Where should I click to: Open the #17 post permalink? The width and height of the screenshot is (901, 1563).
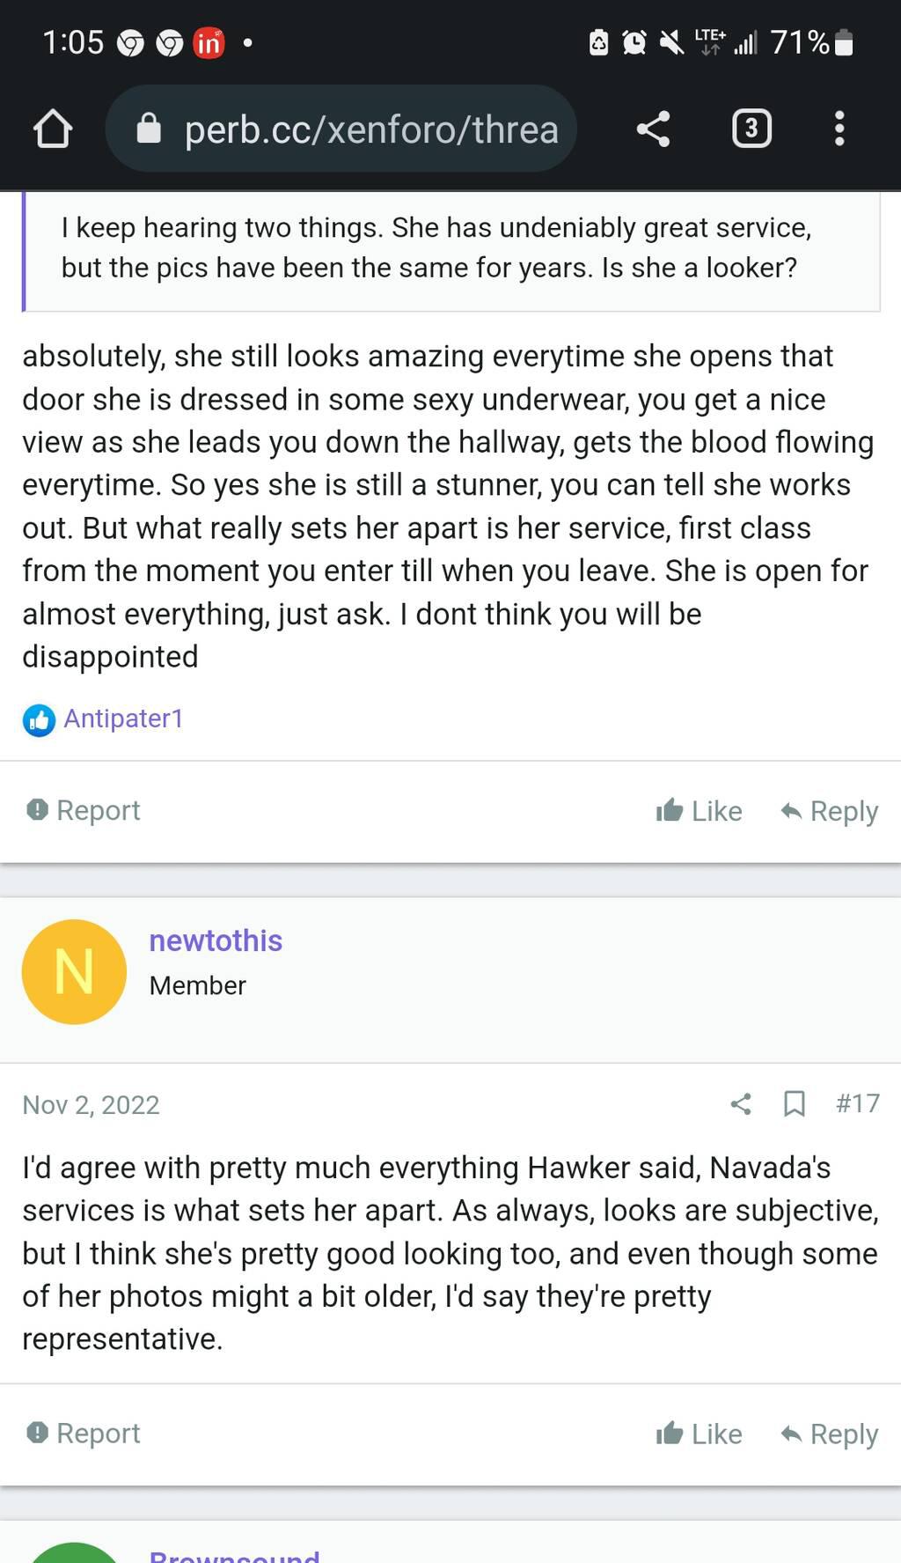click(857, 1103)
